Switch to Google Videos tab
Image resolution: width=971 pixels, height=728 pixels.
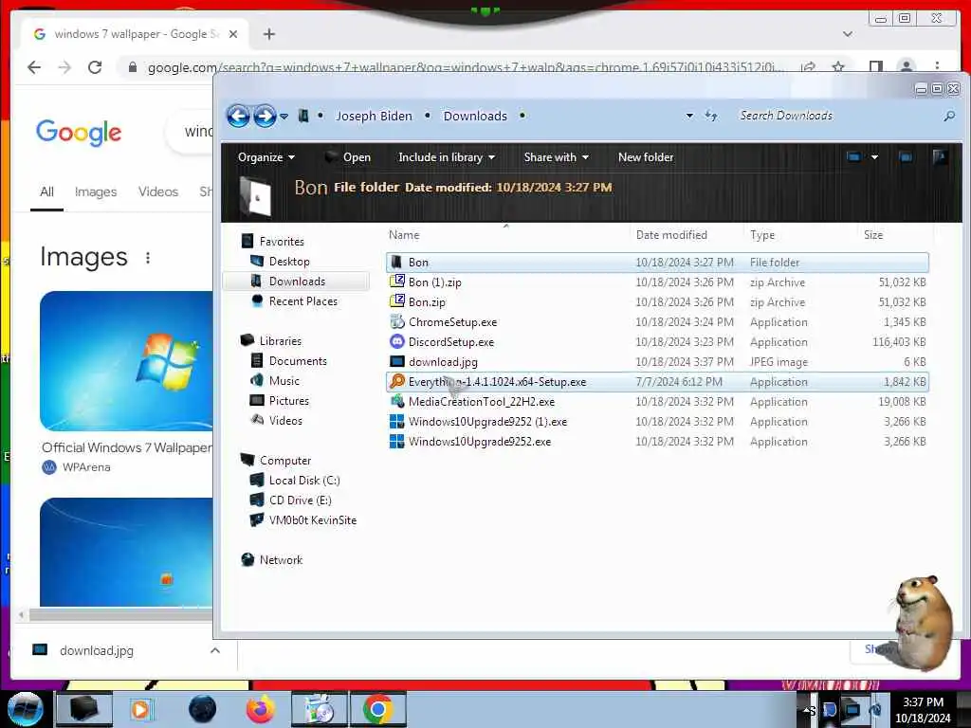[158, 191]
